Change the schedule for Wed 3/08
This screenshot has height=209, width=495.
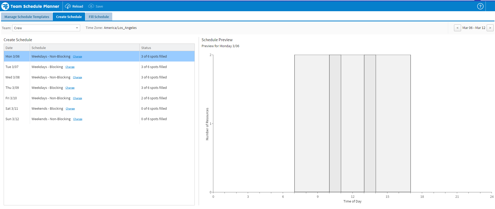tap(77, 77)
